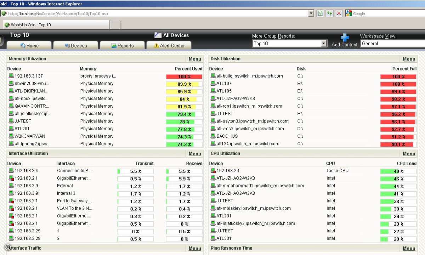Open the JJ-TEST link in Memory Utilization

23,121
